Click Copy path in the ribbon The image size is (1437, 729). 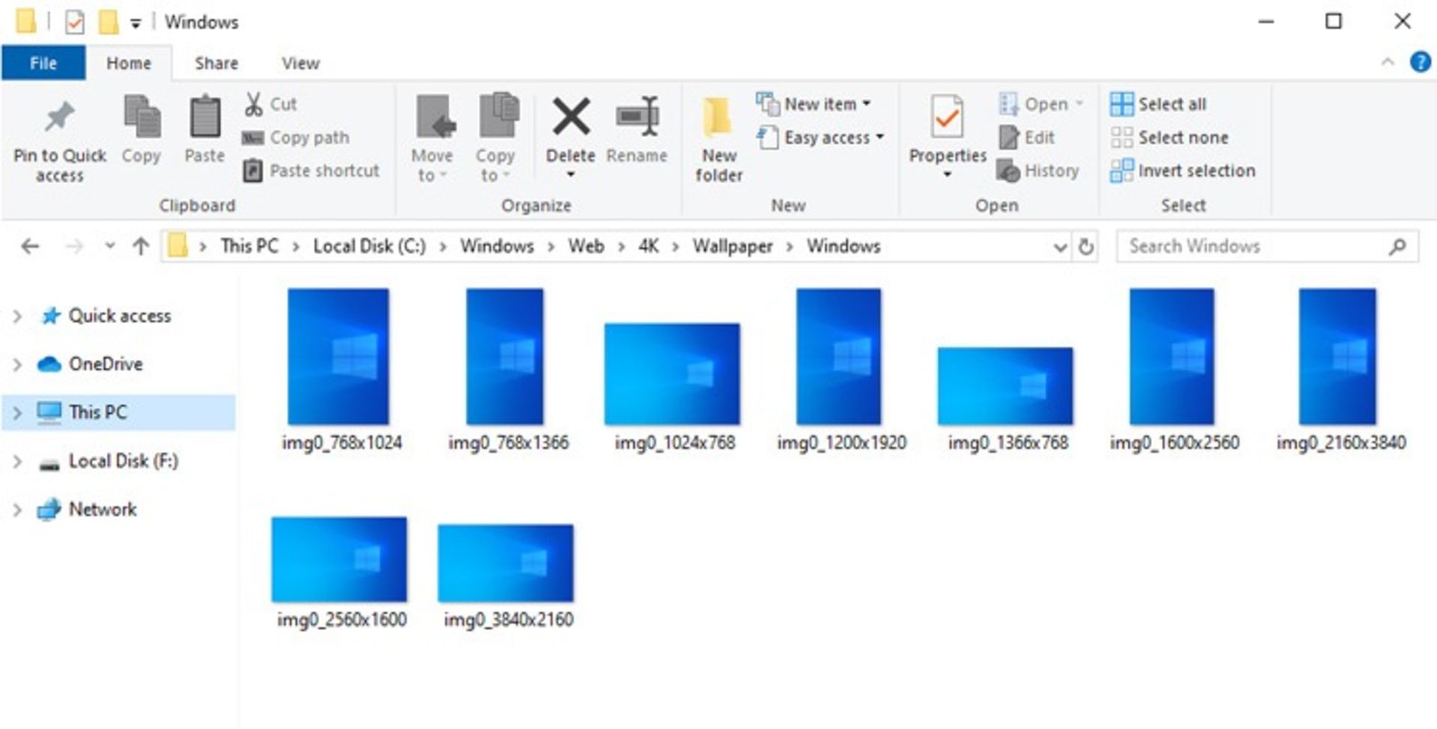(296, 138)
